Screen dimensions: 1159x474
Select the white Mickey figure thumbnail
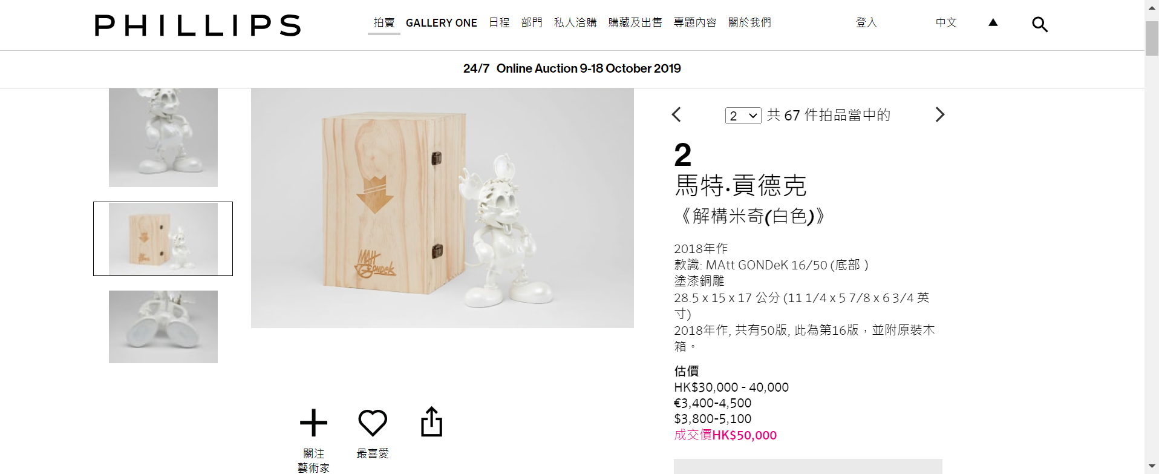pos(163,137)
